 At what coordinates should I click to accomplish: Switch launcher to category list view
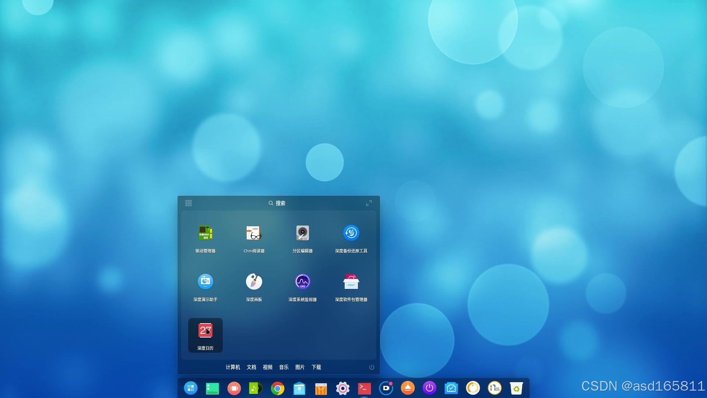(x=189, y=203)
